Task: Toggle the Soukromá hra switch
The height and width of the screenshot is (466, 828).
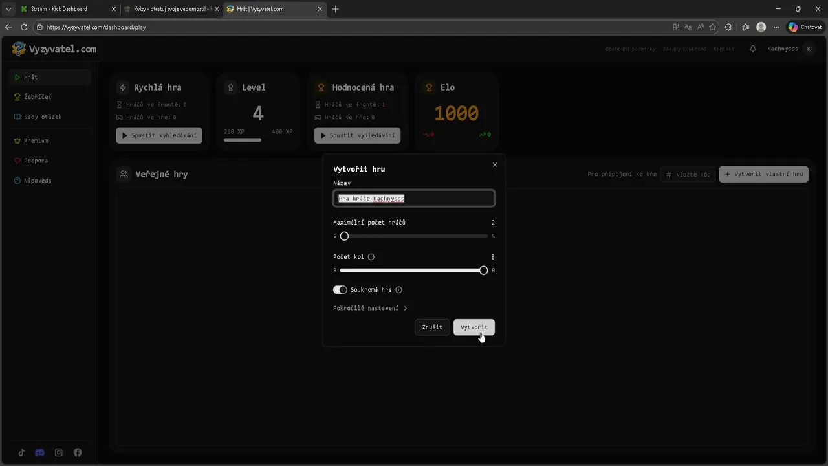Action: point(340,290)
